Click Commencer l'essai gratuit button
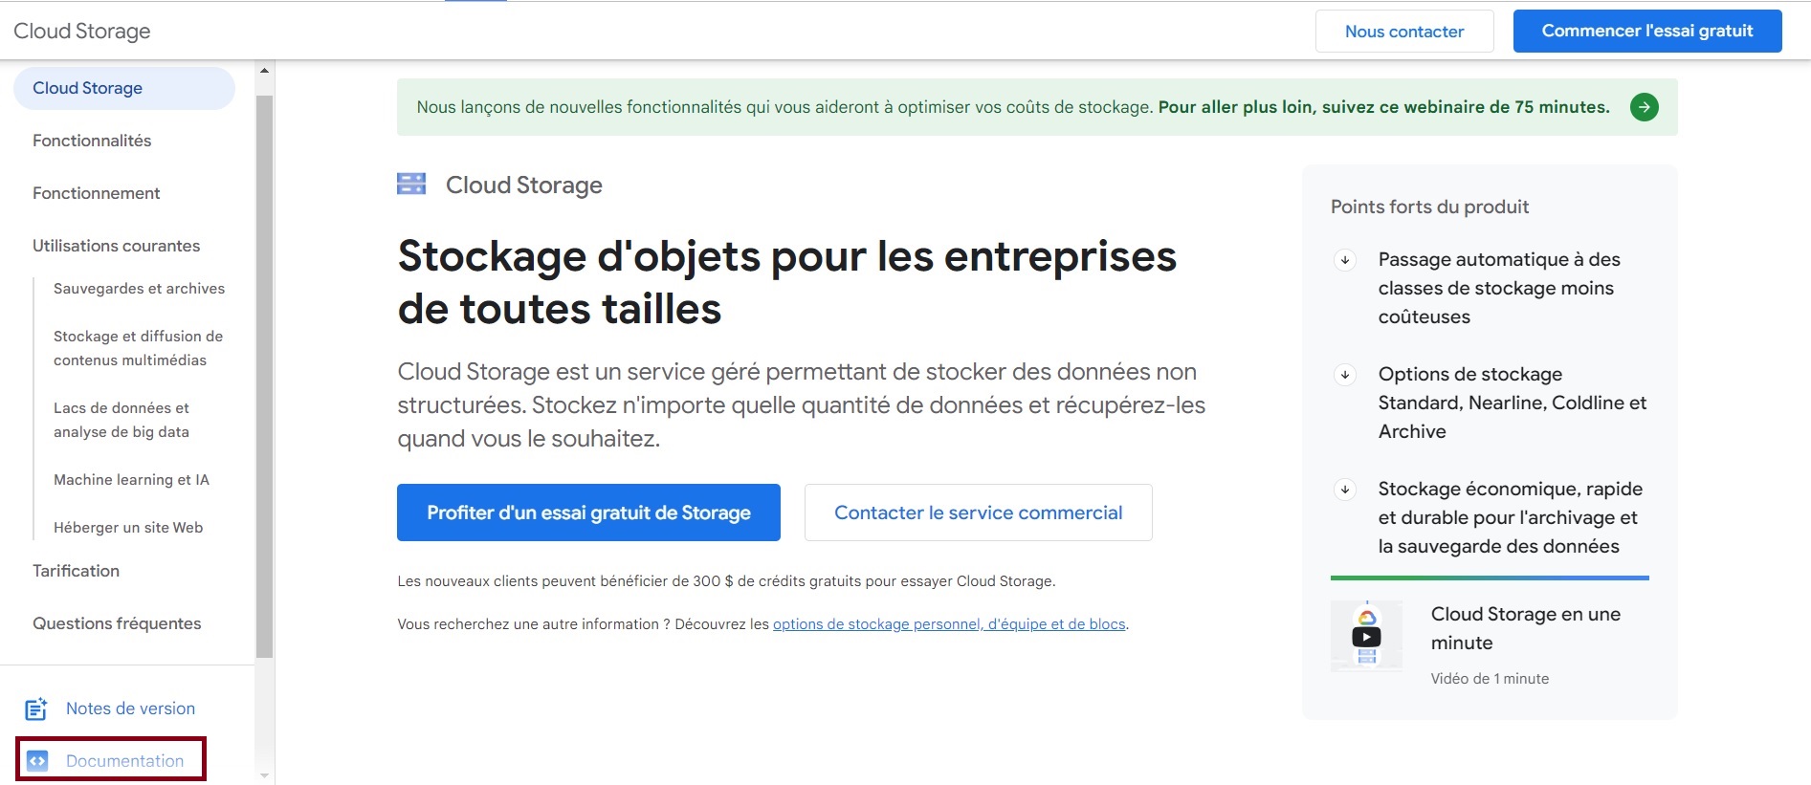The height and width of the screenshot is (785, 1811). pyautogui.click(x=1647, y=32)
